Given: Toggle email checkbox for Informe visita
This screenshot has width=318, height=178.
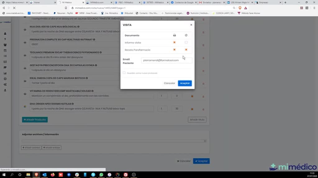Looking at the screenshot, I should click(186, 42).
